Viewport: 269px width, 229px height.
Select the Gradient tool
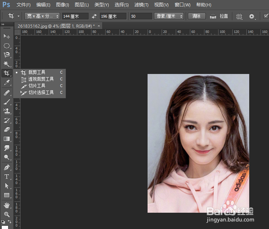[x=7, y=139]
